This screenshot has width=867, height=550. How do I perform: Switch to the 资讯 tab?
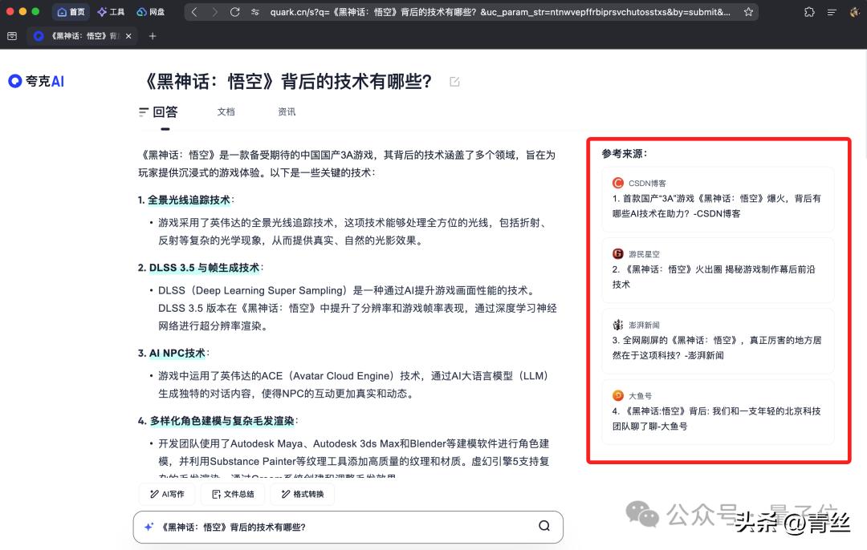tap(287, 112)
